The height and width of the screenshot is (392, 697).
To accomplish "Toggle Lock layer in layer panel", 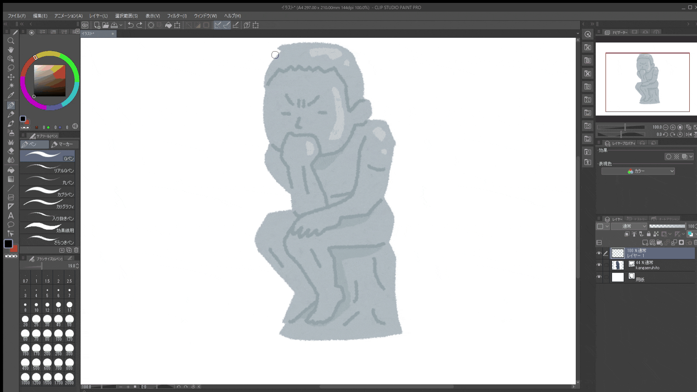I will click(649, 234).
